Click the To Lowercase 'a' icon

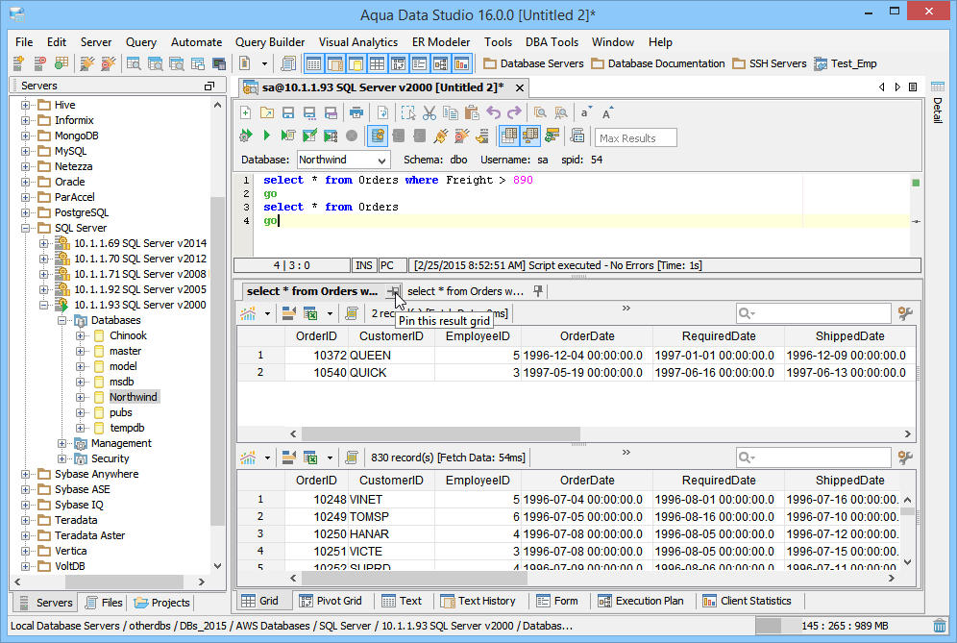point(586,113)
